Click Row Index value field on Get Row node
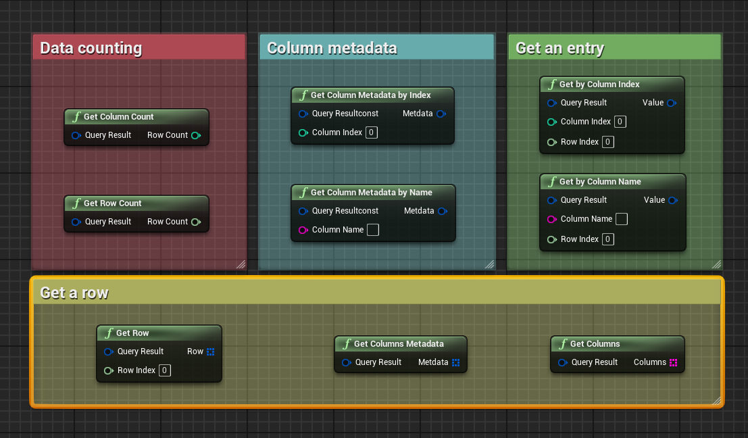 click(x=165, y=370)
